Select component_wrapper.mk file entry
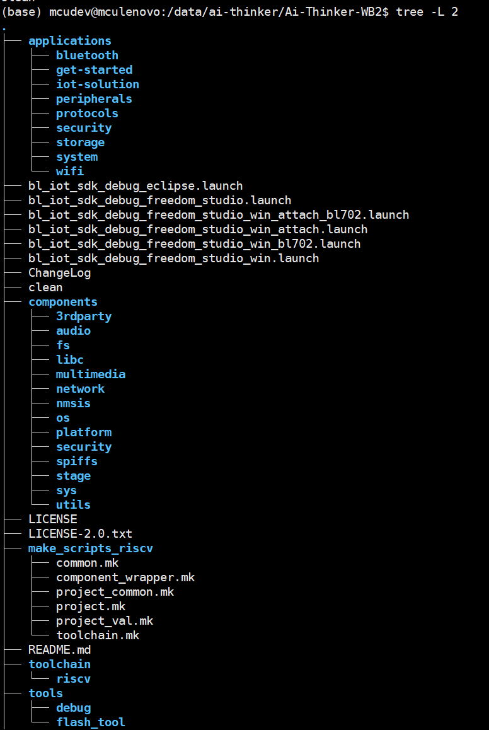The height and width of the screenshot is (730, 489). click(x=125, y=577)
